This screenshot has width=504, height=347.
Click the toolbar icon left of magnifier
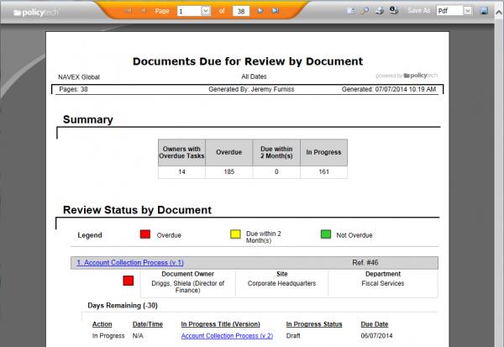pos(351,11)
